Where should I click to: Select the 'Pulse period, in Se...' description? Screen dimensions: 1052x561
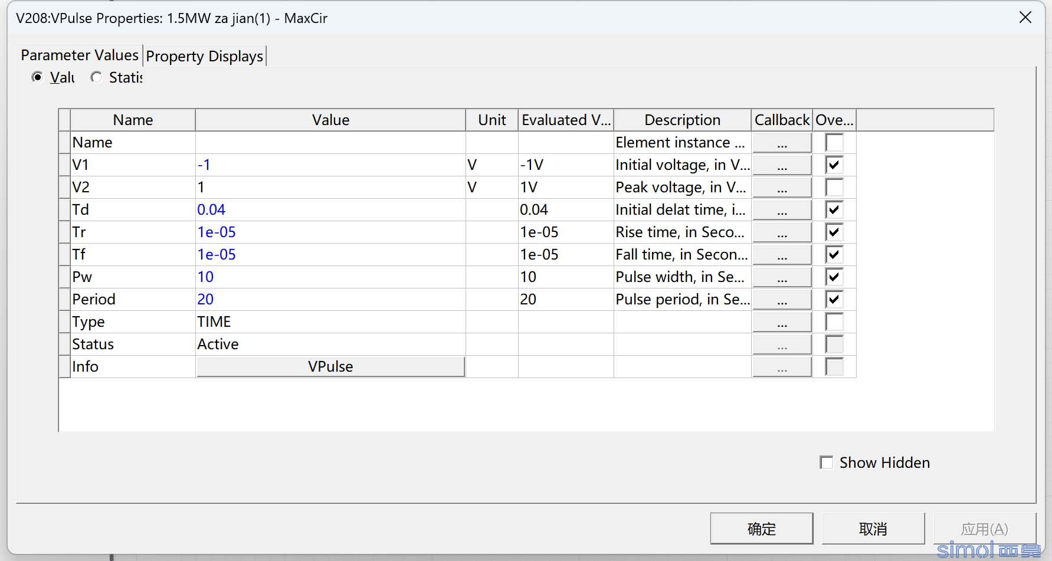(x=682, y=300)
